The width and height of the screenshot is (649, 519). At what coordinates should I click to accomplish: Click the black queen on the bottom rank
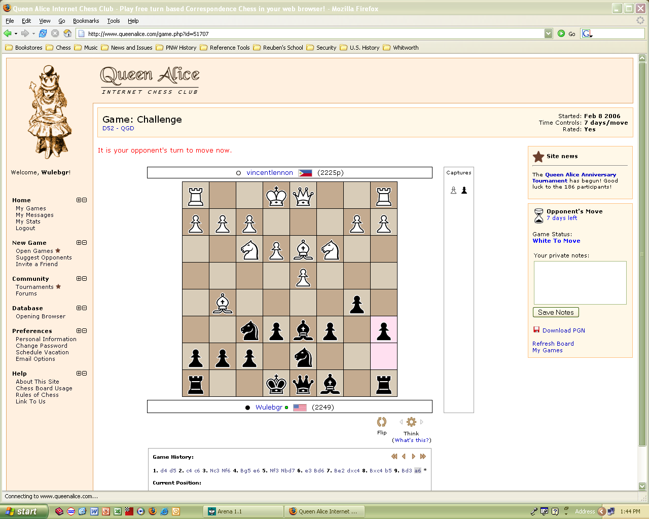[x=303, y=384]
